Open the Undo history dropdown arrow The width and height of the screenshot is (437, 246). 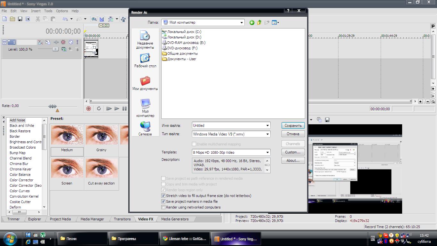click(x=71, y=19)
